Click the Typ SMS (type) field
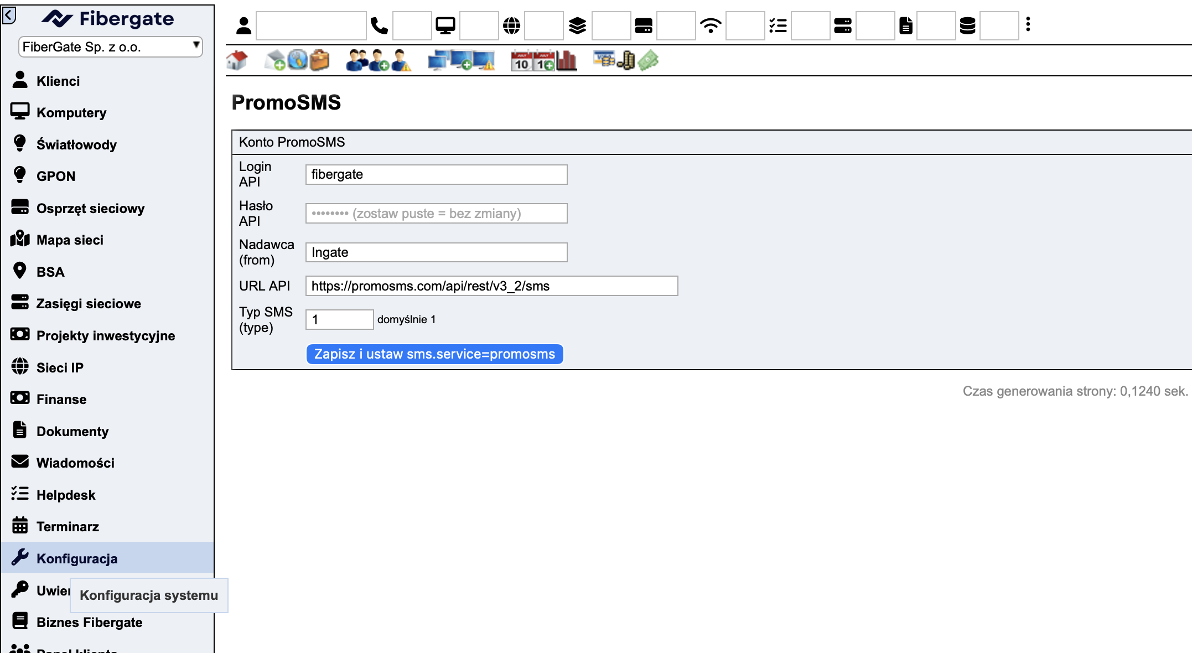The width and height of the screenshot is (1192, 653). 340,319
